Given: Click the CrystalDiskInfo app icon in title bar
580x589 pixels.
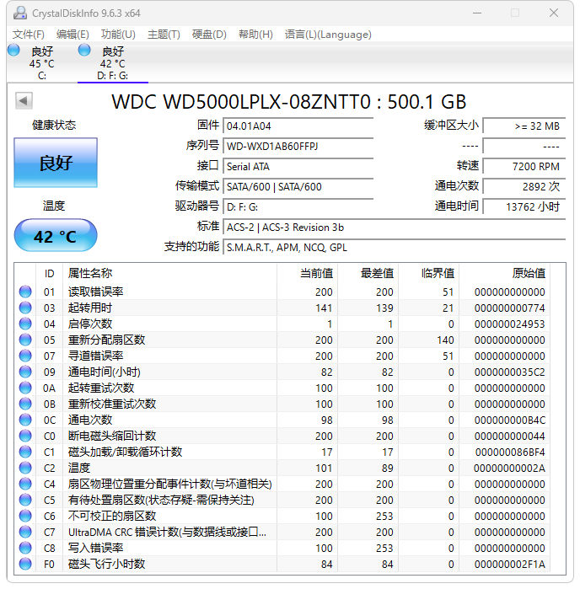Looking at the screenshot, I should [x=20, y=13].
